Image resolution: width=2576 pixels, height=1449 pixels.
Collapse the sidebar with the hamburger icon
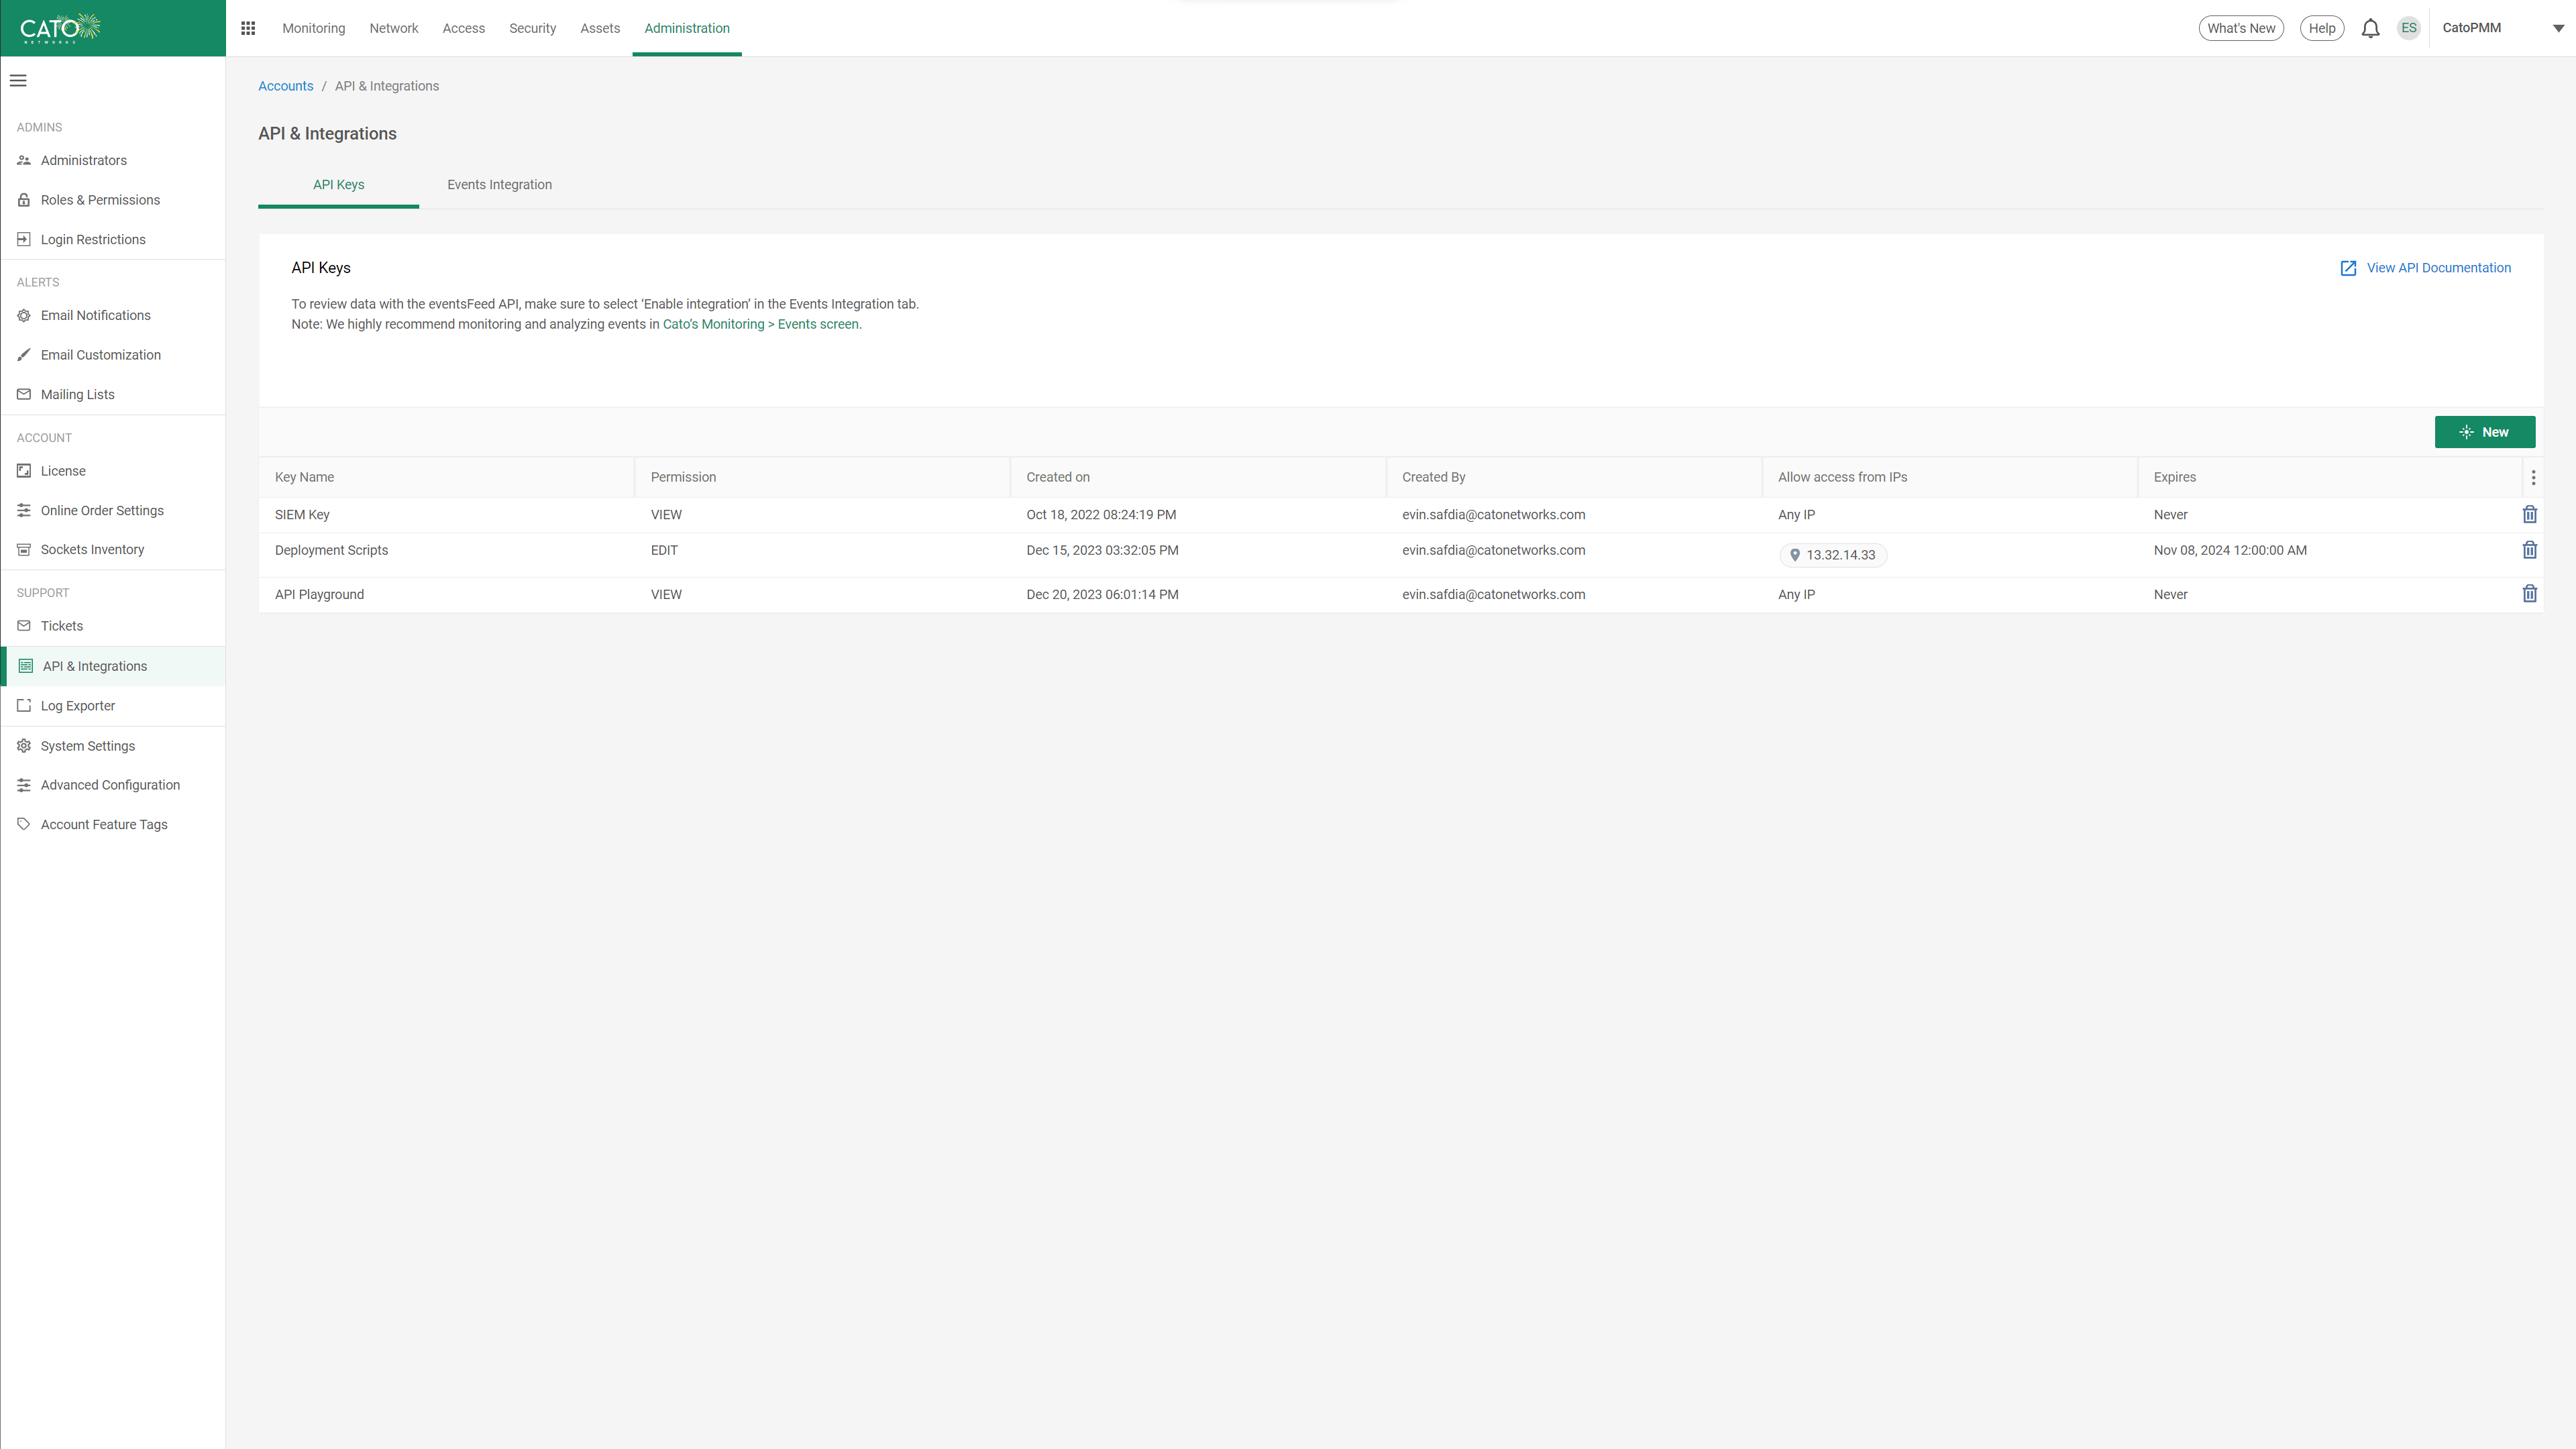point(18,80)
